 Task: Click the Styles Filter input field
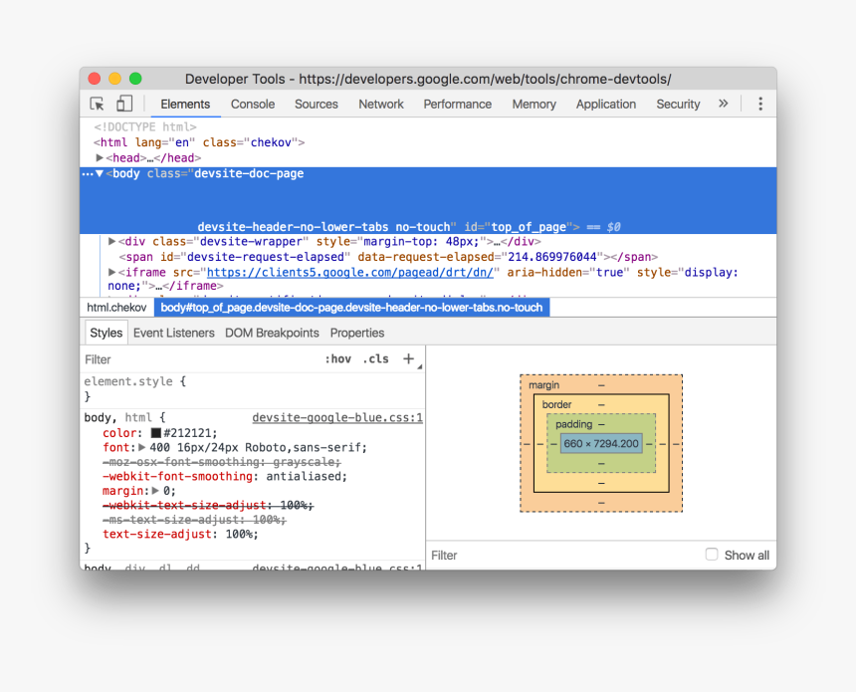(x=201, y=359)
